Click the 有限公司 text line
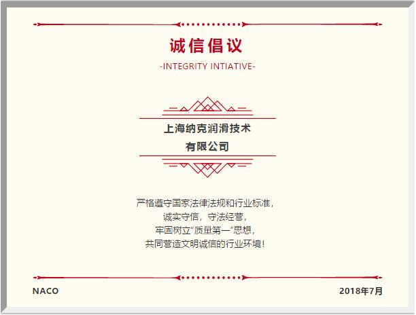416x315 pixels. point(207,146)
